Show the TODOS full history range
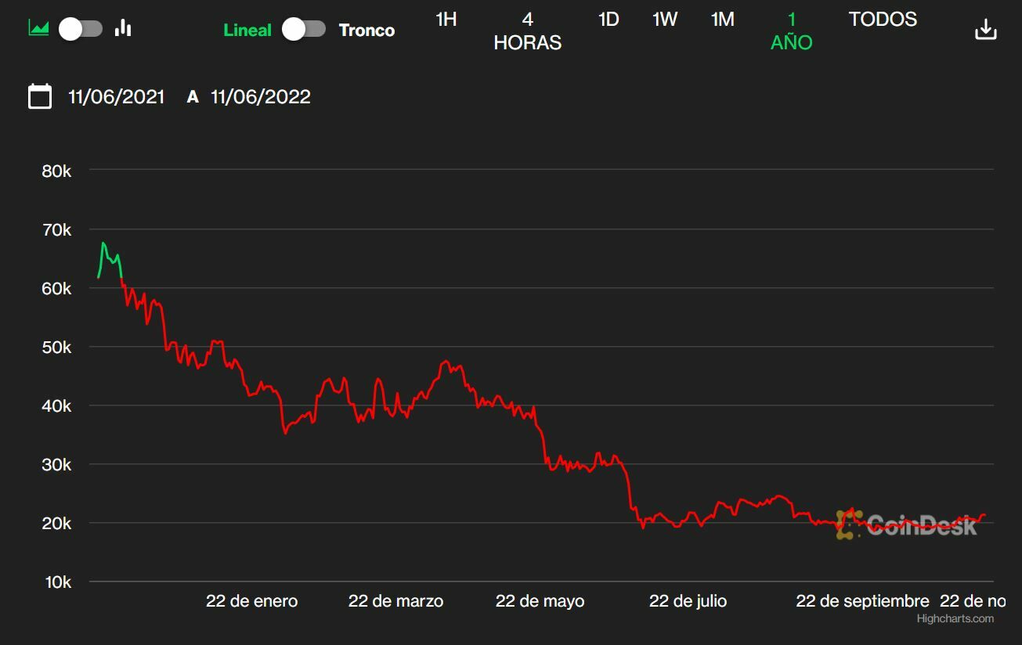The height and width of the screenshot is (645, 1022). point(883,20)
